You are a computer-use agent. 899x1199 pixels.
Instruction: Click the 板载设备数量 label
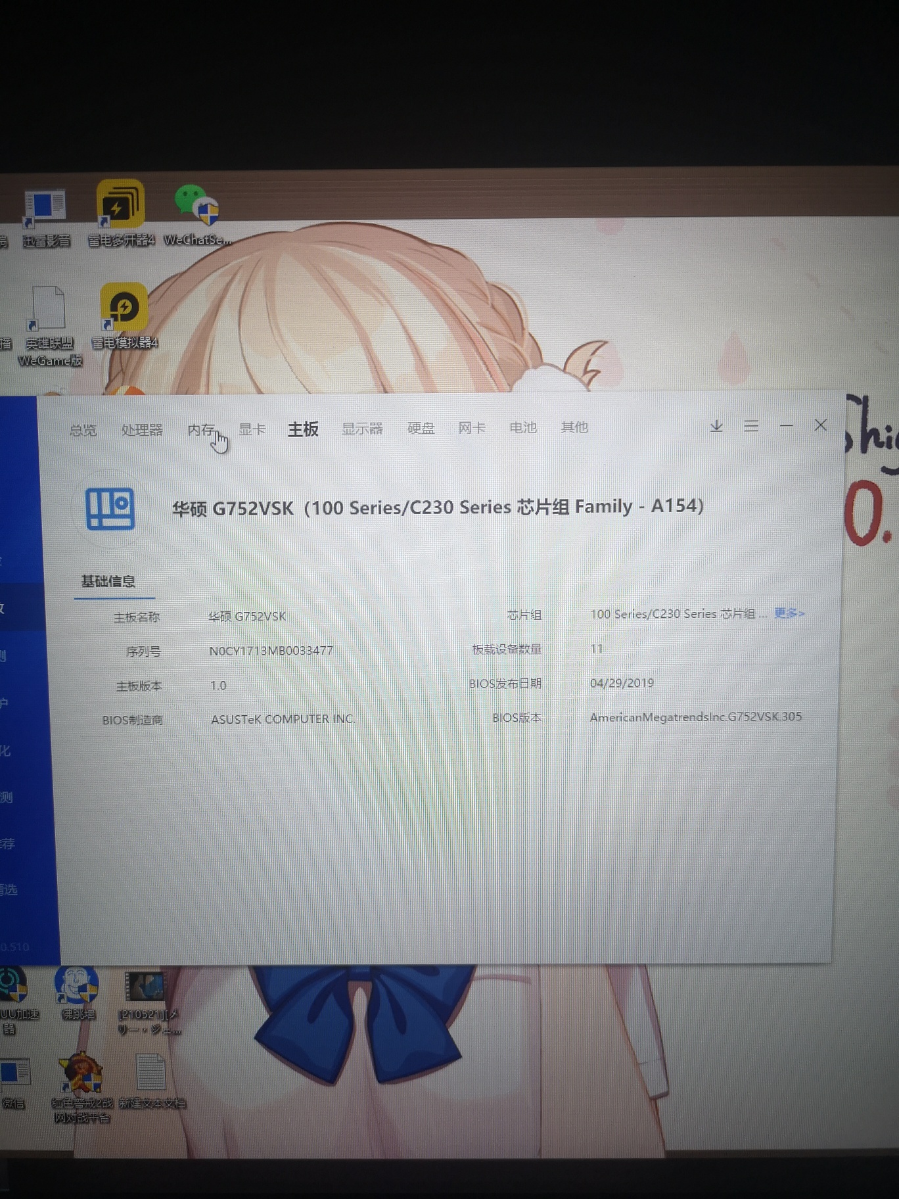(x=507, y=649)
